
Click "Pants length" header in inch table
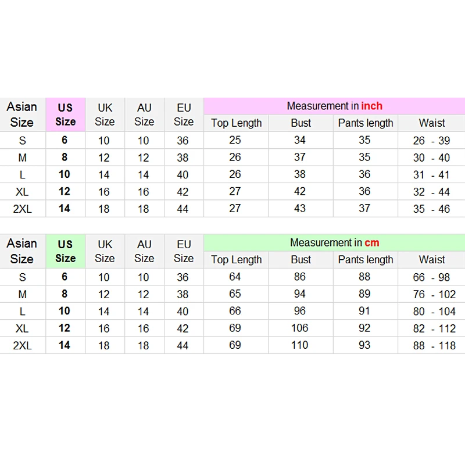[365, 123]
